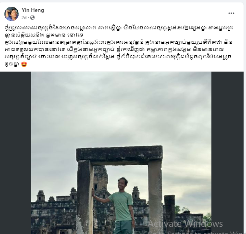The width and height of the screenshot is (246, 234).
Task: Click the small temple turret at far left
Action: pos(40,196)
